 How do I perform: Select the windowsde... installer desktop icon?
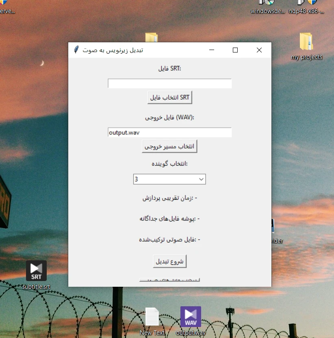(267, 4)
